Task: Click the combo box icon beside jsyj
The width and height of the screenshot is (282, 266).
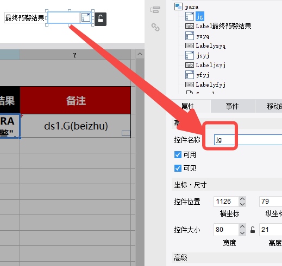Action: tap(190, 55)
